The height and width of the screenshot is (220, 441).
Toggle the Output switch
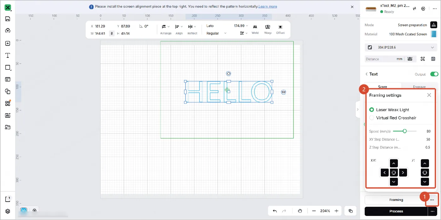[434, 74]
